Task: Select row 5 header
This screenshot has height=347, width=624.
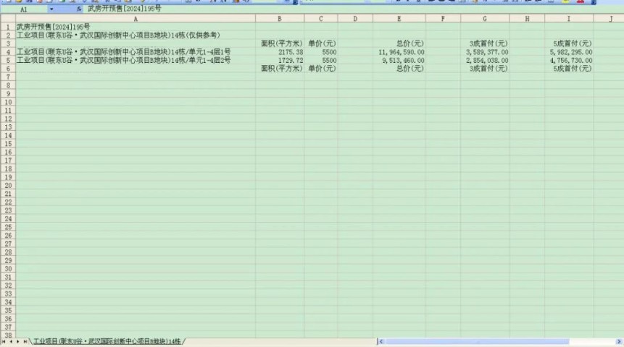Action: click(8, 60)
